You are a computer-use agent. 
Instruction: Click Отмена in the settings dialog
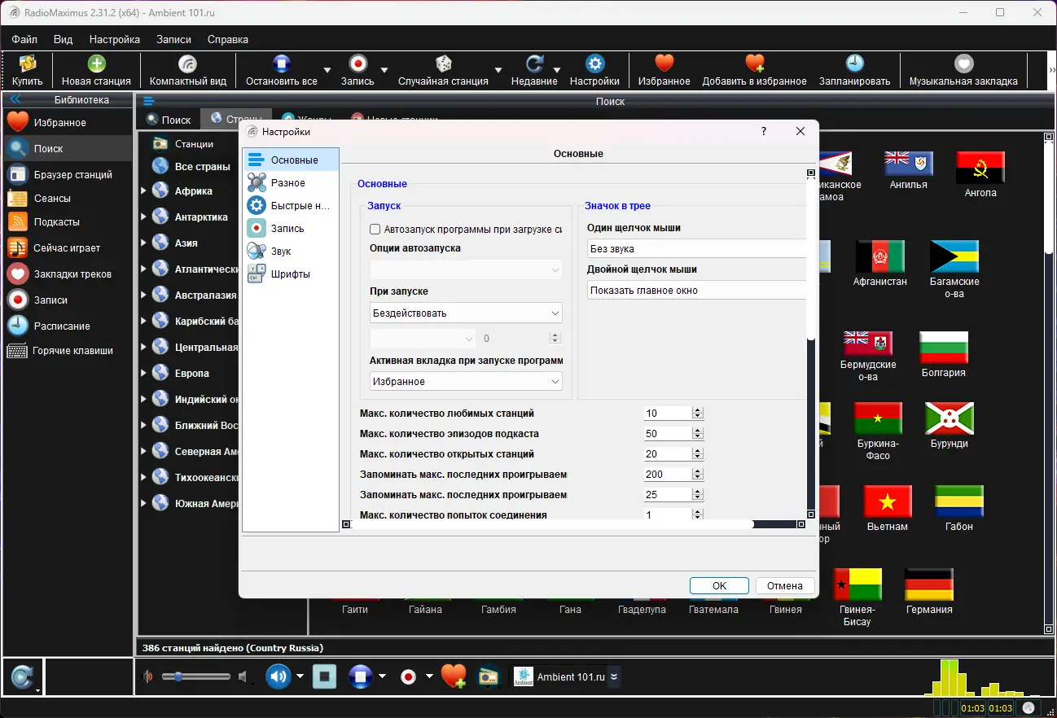785,585
